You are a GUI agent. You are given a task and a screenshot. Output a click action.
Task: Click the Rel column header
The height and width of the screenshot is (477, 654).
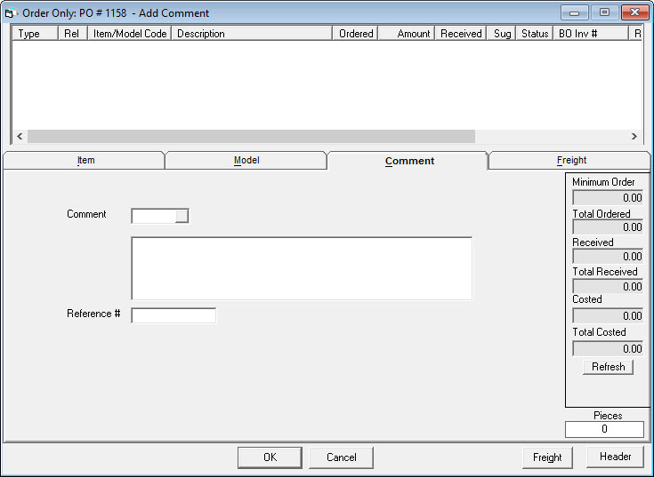coord(73,34)
